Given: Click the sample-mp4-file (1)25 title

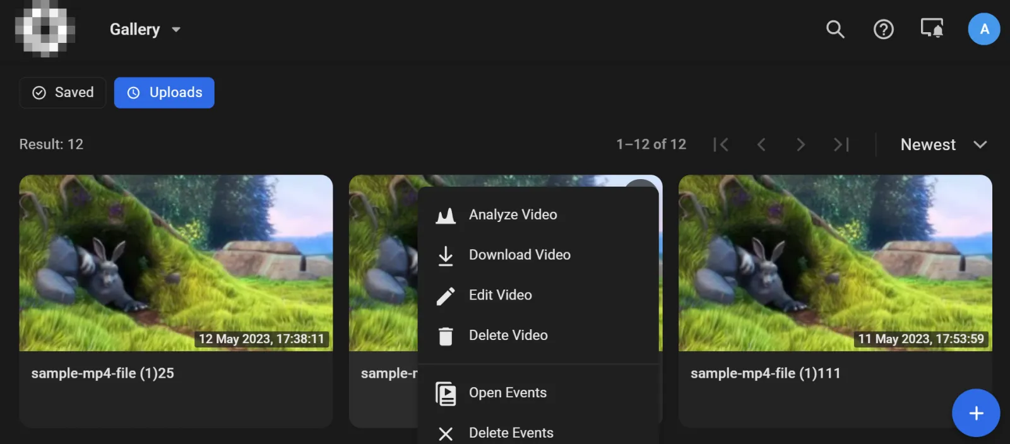Looking at the screenshot, I should click(102, 373).
